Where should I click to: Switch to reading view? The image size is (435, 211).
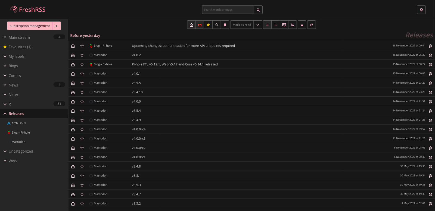pos(284,25)
